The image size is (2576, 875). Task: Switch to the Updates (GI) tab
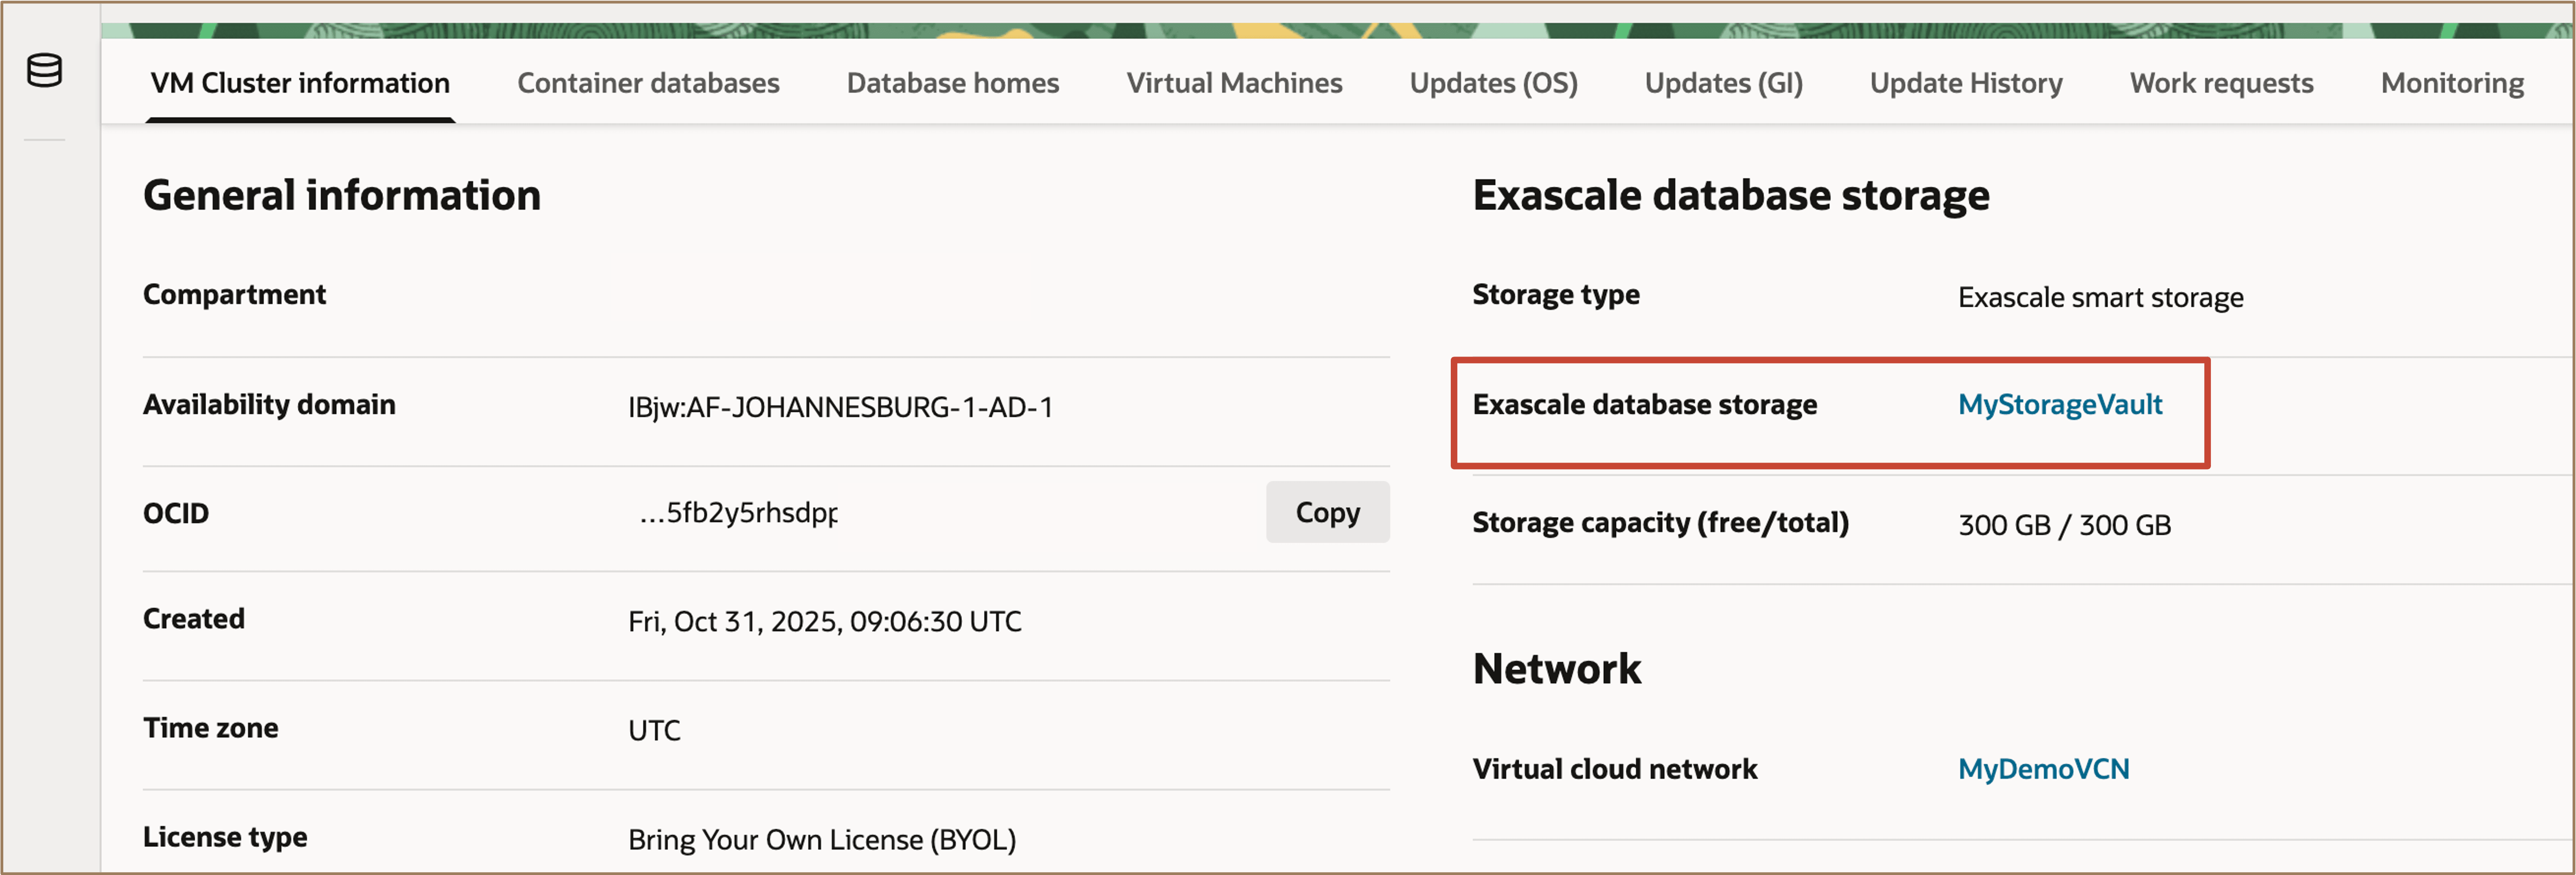coord(1722,83)
